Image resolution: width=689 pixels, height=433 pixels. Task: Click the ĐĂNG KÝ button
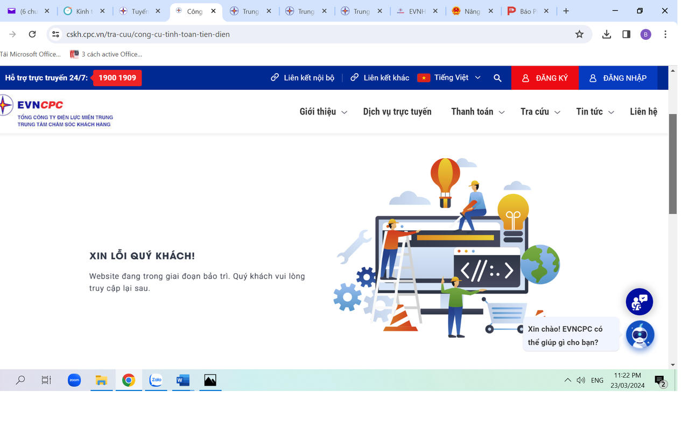[545, 78]
